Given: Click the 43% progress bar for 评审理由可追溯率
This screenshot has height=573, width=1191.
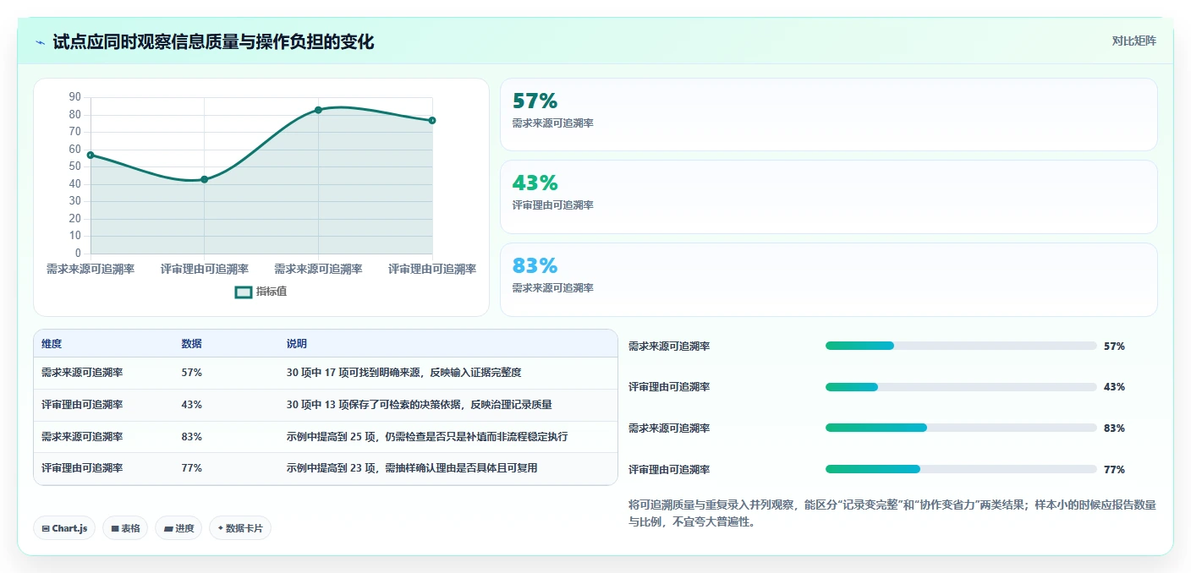Looking at the screenshot, I should (x=961, y=387).
